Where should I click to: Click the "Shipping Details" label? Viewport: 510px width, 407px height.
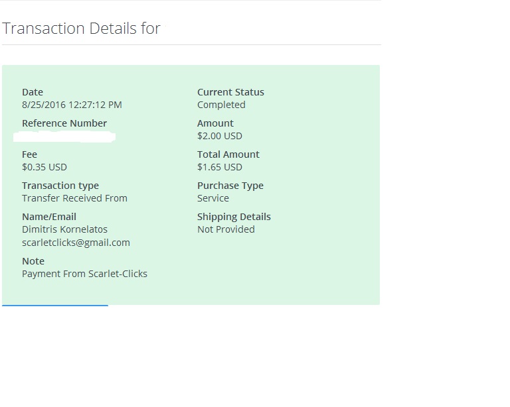(234, 217)
